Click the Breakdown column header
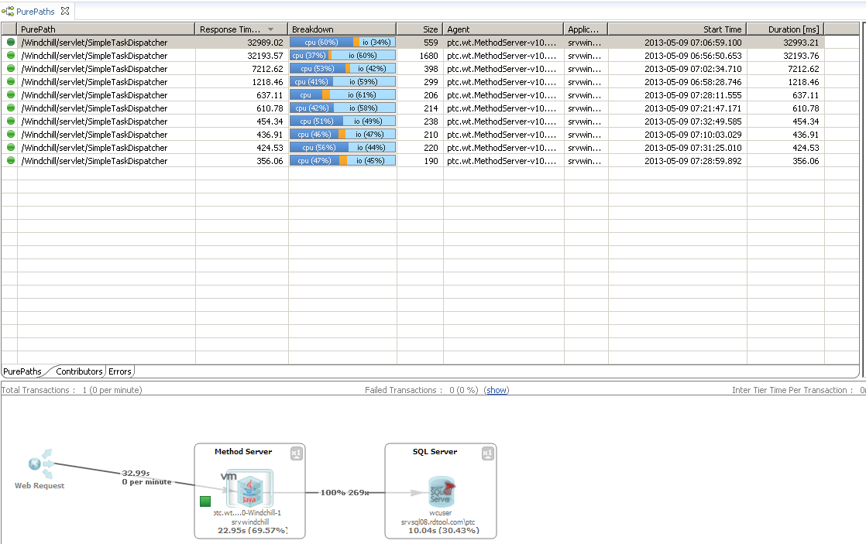 coord(342,29)
